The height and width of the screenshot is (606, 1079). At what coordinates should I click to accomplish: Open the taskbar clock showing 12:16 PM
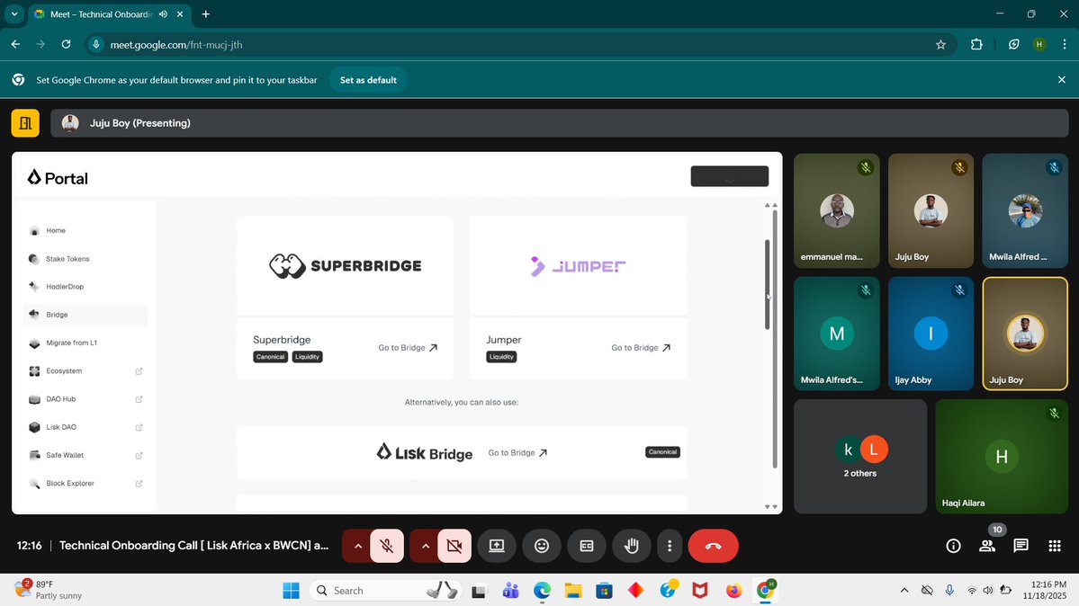[1045, 590]
